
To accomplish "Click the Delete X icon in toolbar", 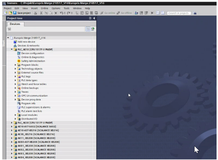I will coord(56,13).
